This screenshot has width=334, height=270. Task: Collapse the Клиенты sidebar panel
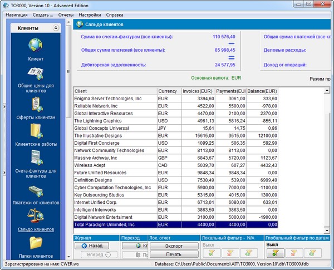[x=56, y=27]
